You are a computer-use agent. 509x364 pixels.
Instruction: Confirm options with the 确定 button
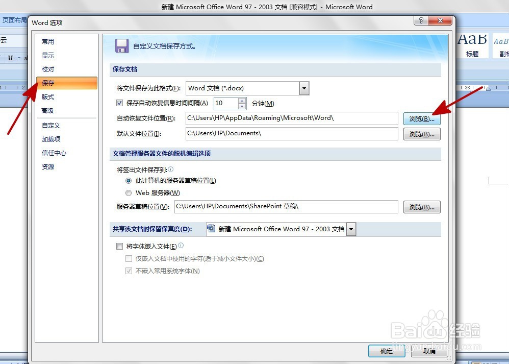pyautogui.click(x=386, y=351)
